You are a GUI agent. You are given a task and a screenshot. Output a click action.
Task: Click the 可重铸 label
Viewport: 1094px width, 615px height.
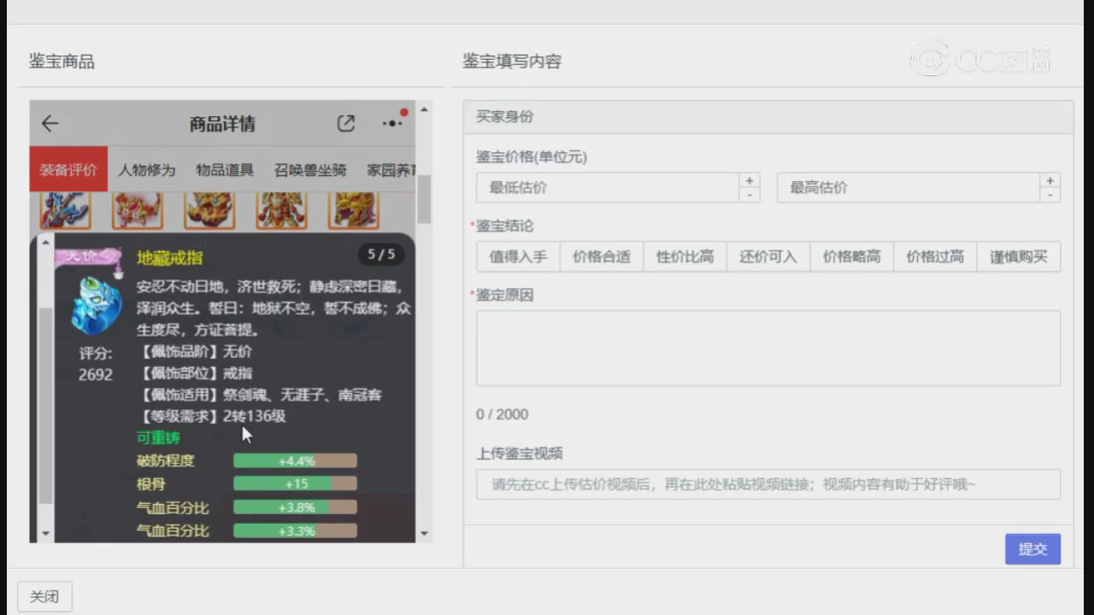tap(158, 437)
